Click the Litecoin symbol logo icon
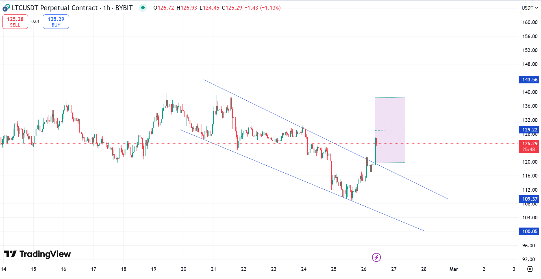Image resolution: width=541 pixels, height=279 pixels. coord(6,8)
